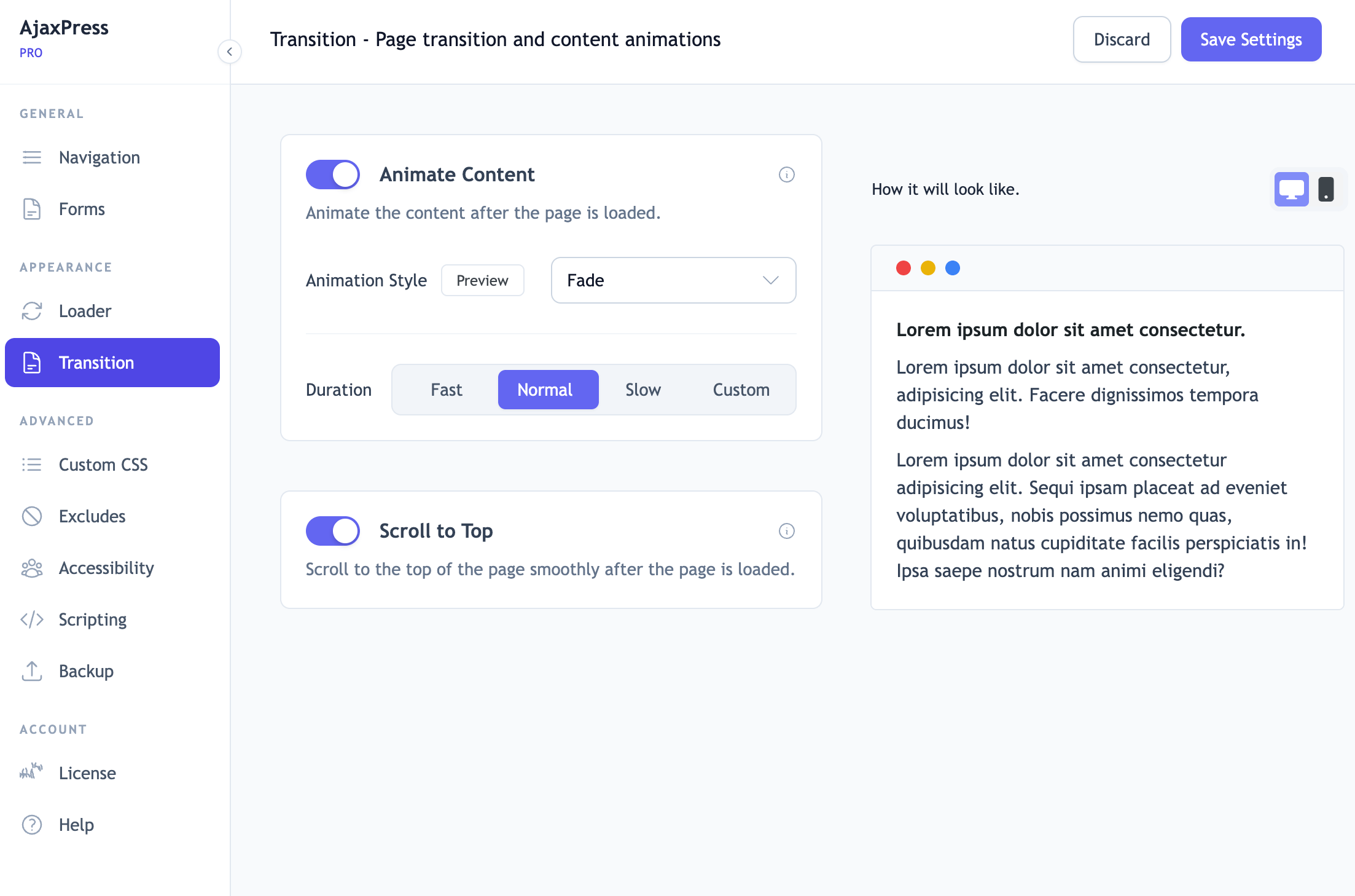Select the Slow duration option

coord(642,390)
